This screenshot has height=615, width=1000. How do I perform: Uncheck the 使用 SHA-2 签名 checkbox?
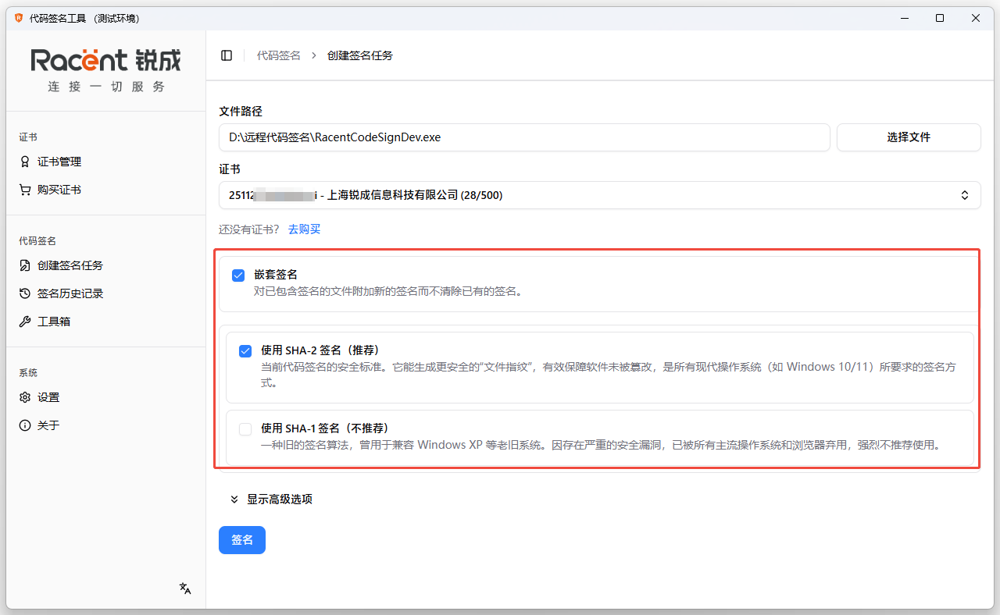[x=245, y=351]
